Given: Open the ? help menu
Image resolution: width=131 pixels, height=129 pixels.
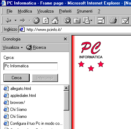Looking at the screenshot, I should click(99, 11).
